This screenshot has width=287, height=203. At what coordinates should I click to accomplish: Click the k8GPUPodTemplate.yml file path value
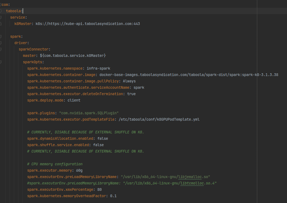coord(159,119)
